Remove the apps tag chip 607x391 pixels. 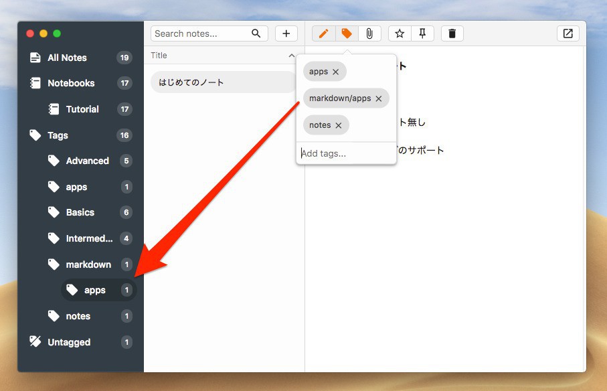(336, 72)
